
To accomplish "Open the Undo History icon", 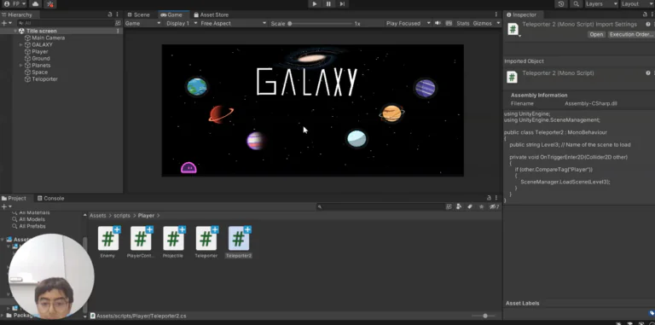I will tap(561, 3).
